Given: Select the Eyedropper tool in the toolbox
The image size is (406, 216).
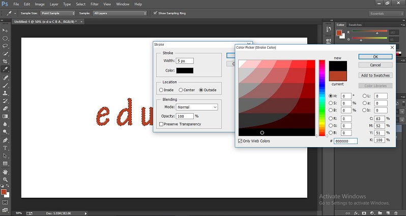Looking at the screenshot, I should [5, 69].
